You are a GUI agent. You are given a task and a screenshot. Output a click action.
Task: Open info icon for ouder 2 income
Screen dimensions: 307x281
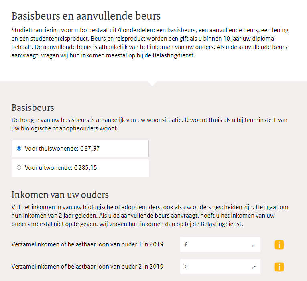tap(279, 267)
